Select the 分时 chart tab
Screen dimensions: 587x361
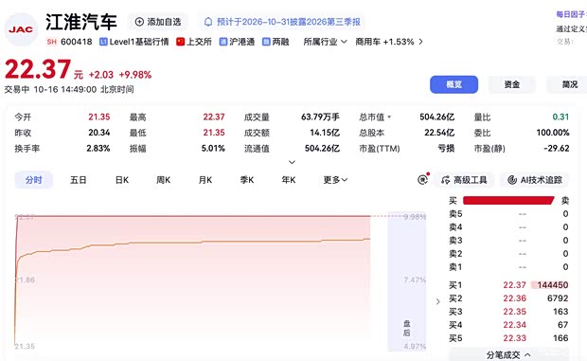(34, 180)
